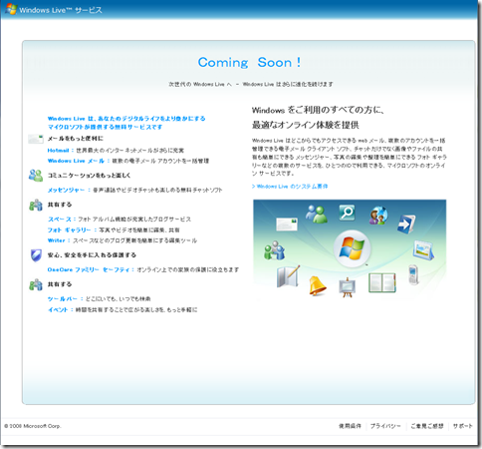The image size is (482, 449).
Task: Click the プライバシー footer link
Action: pos(385,426)
